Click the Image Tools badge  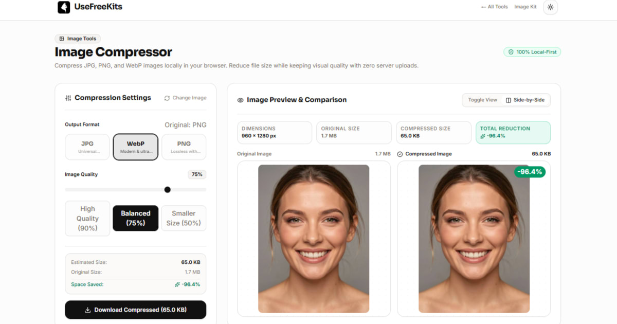pos(78,39)
